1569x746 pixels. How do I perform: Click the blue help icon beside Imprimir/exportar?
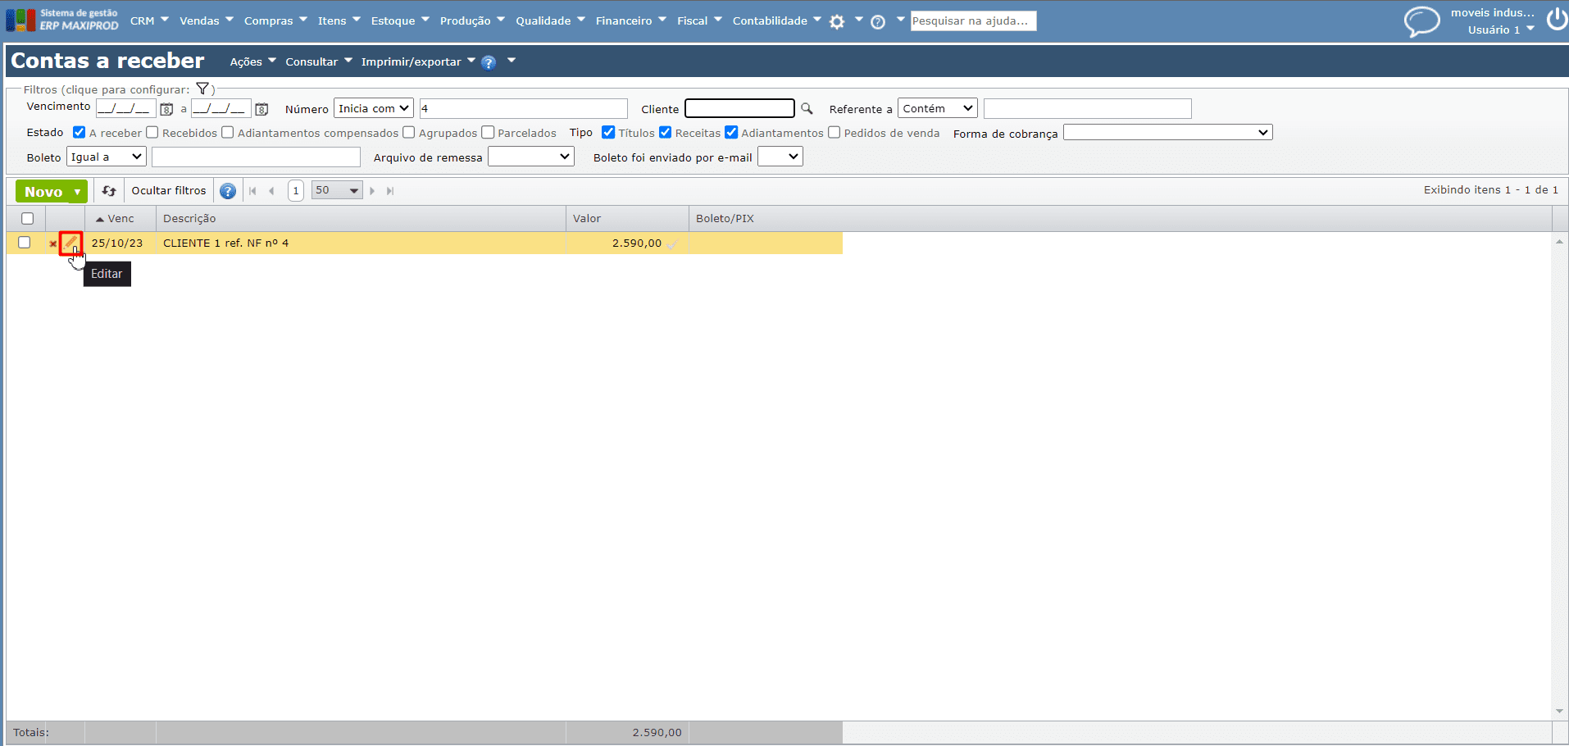point(489,62)
